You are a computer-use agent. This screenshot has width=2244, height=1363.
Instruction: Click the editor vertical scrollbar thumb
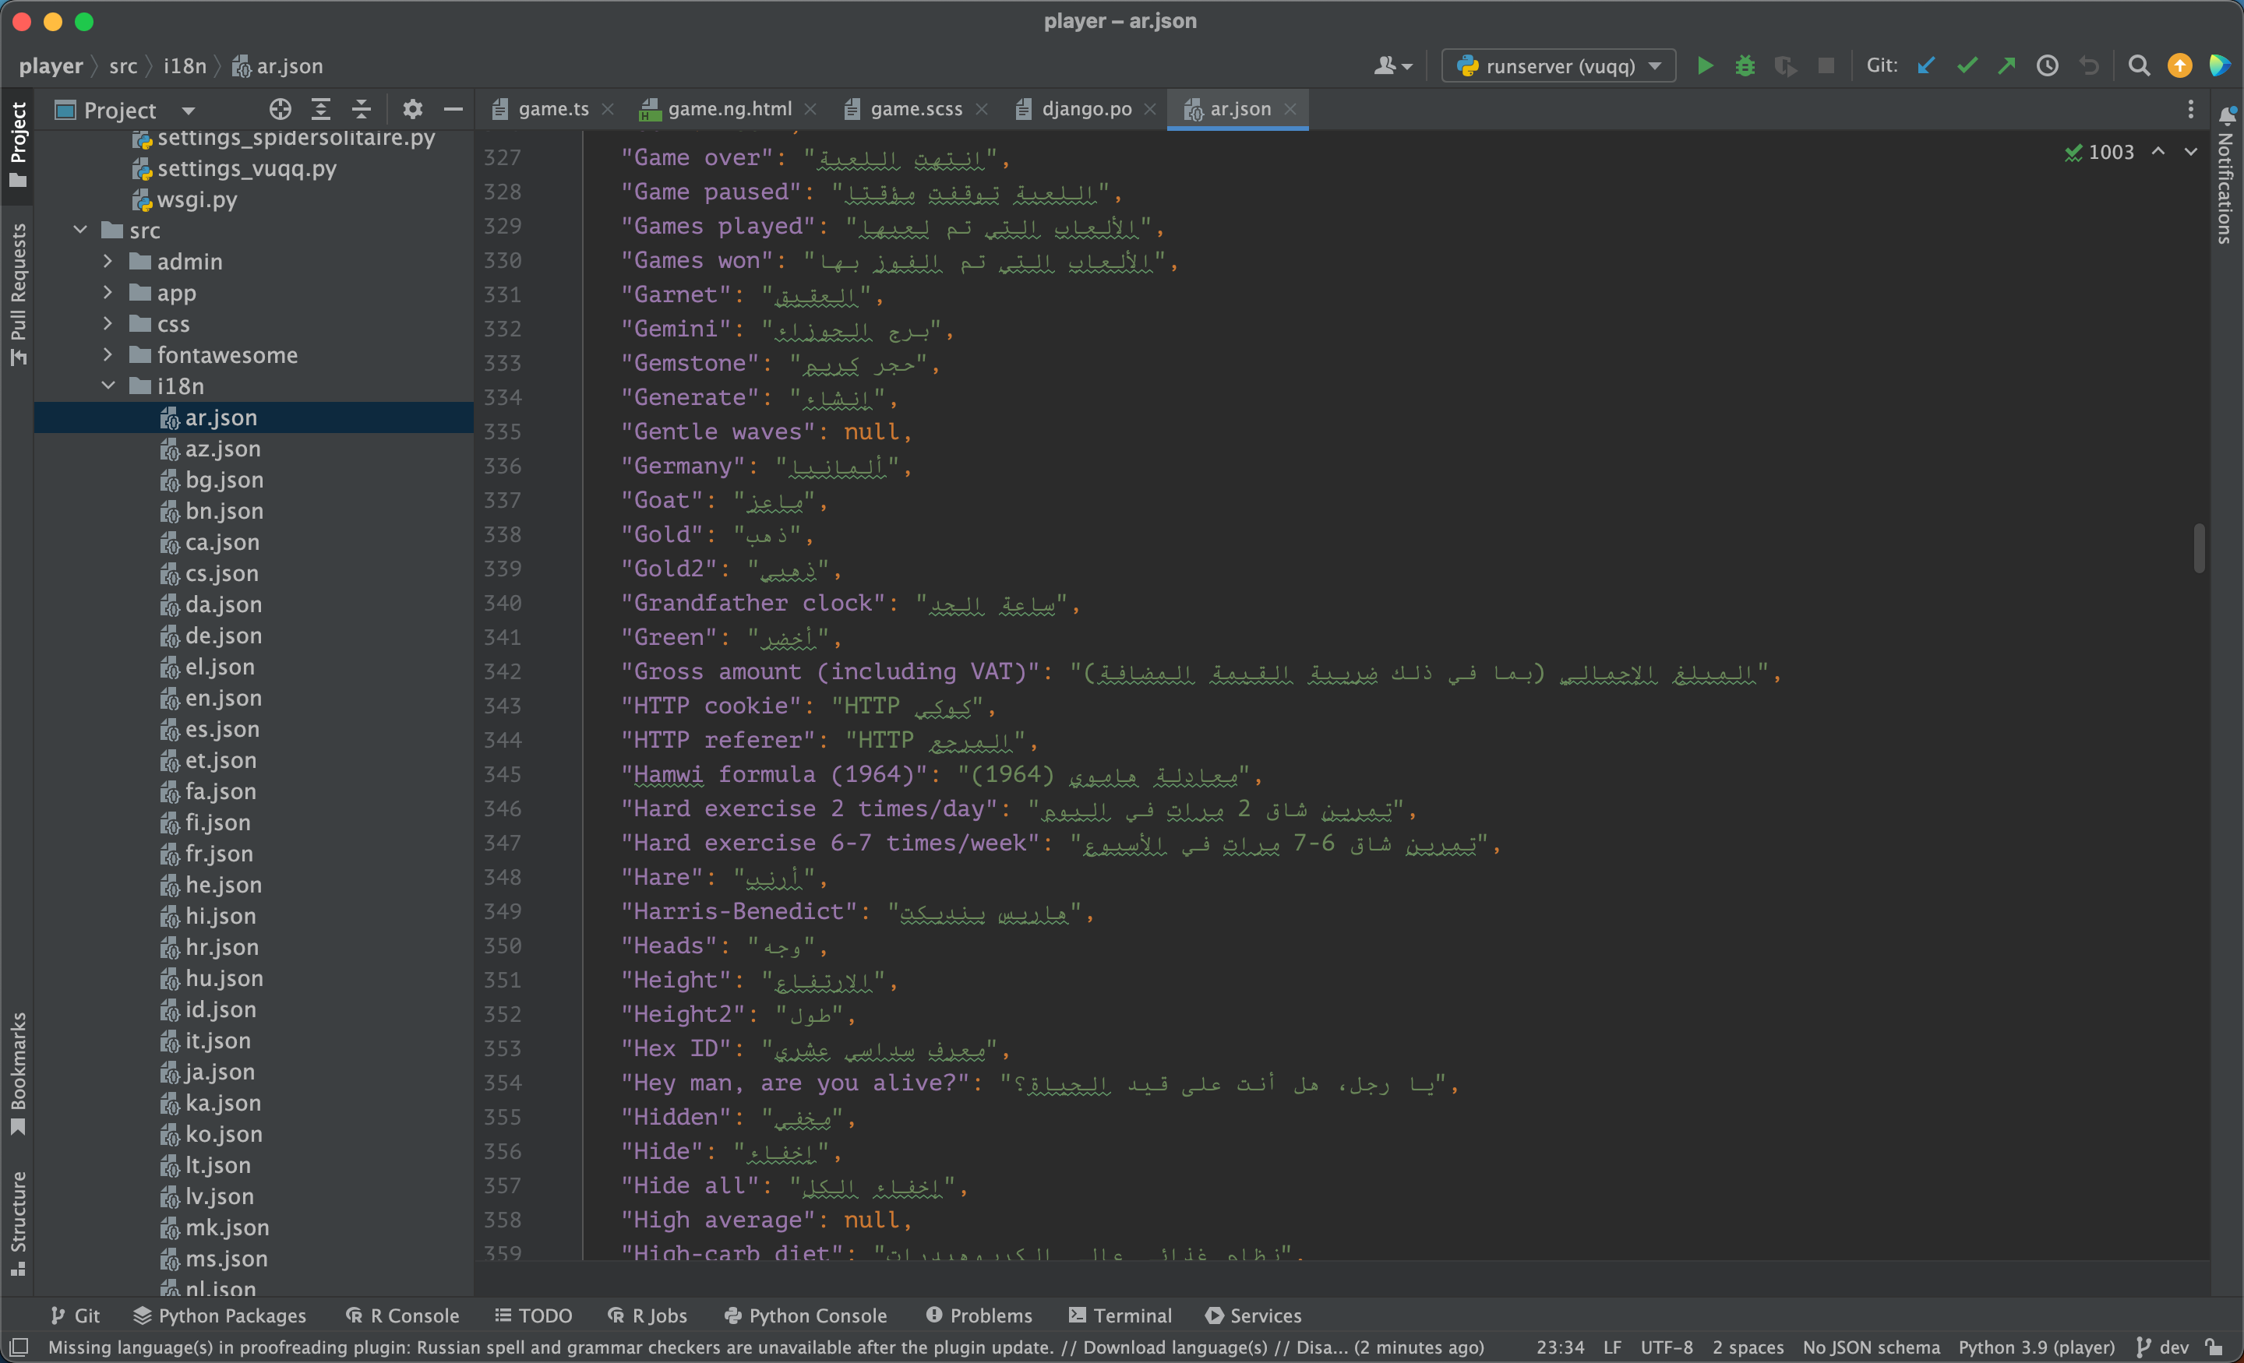point(2199,548)
